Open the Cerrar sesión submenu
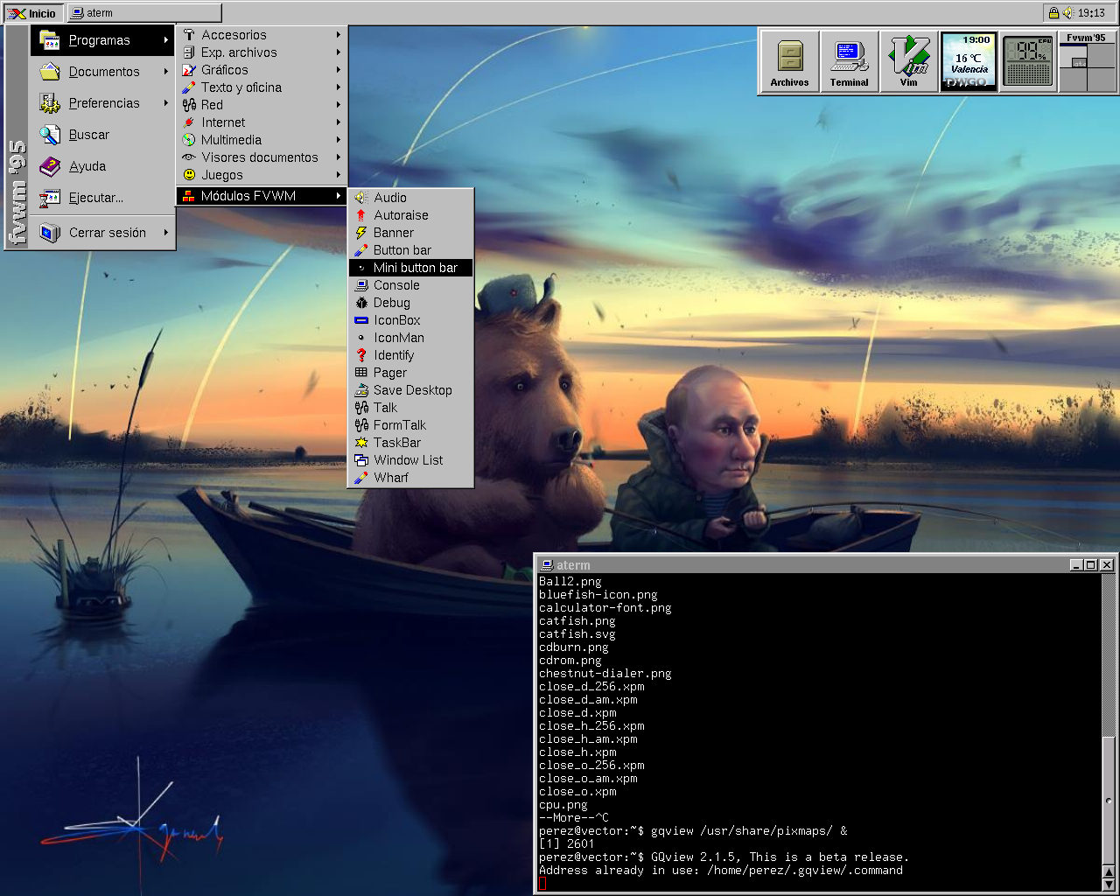Viewport: 1120px width, 896px height. pyautogui.click(x=103, y=233)
